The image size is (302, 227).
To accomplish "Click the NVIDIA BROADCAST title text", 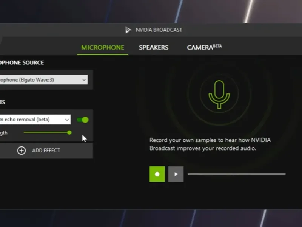I will pyautogui.click(x=159, y=30).
